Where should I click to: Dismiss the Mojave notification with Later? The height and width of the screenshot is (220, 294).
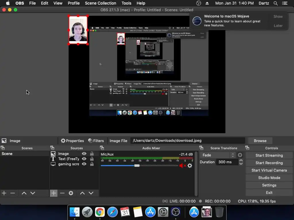pos(278,25)
